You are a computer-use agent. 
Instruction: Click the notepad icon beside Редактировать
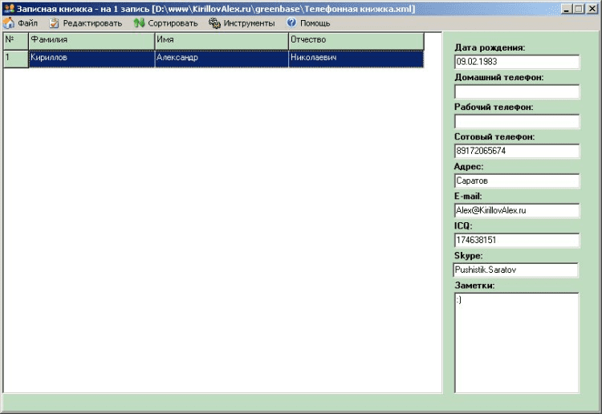pyautogui.click(x=54, y=23)
